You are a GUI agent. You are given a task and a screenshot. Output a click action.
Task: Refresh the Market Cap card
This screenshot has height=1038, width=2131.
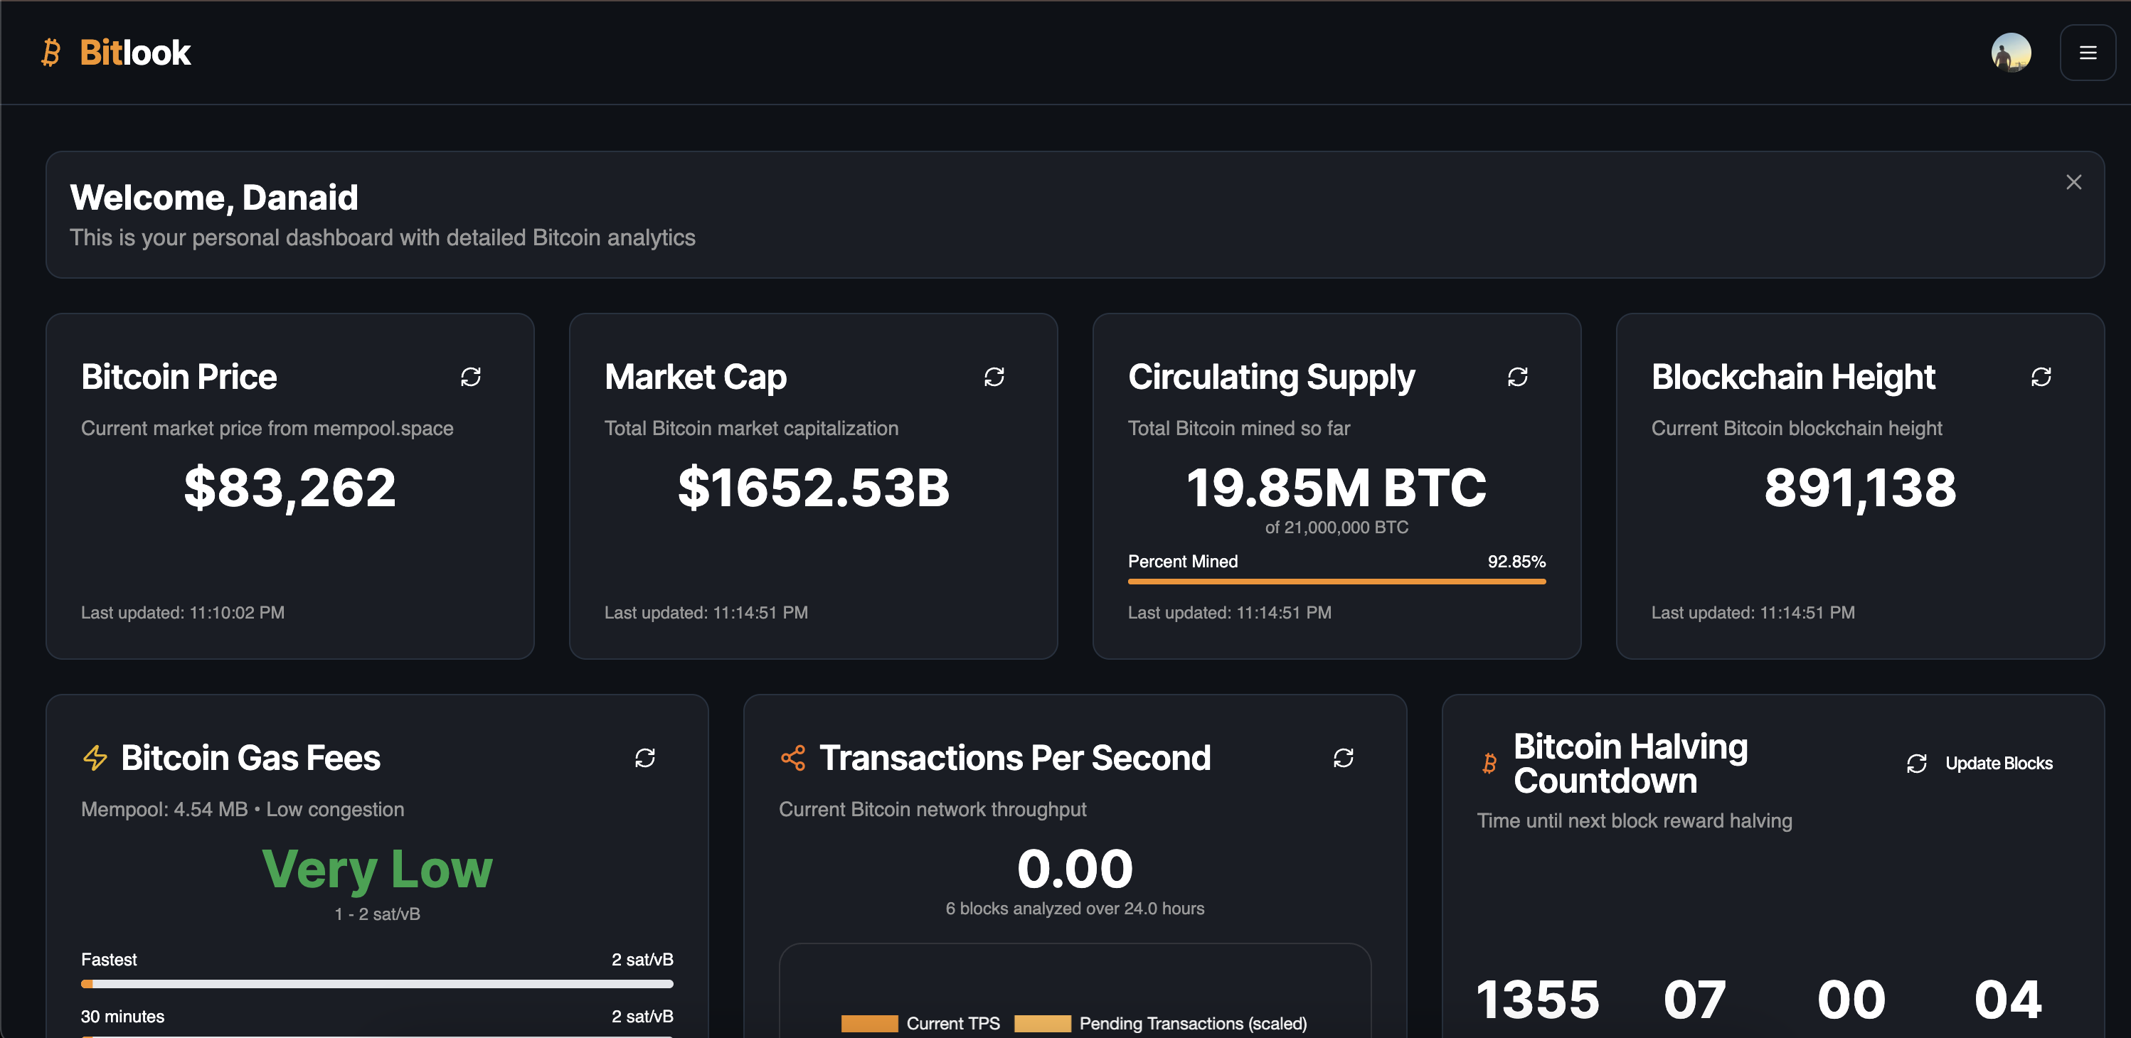coord(994,377)
